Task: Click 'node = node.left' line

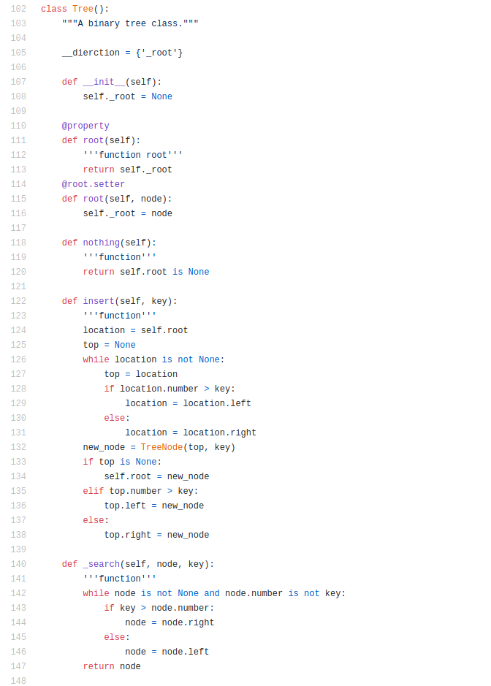Action: tap(167, 652)
